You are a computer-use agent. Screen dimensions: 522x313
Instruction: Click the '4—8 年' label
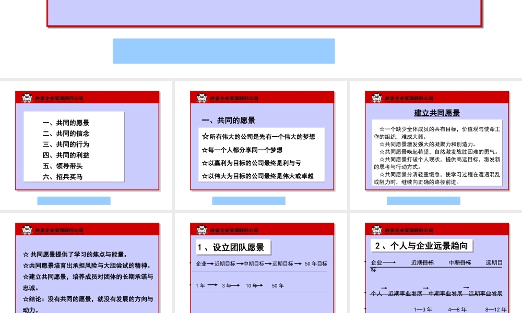point(457,310)
